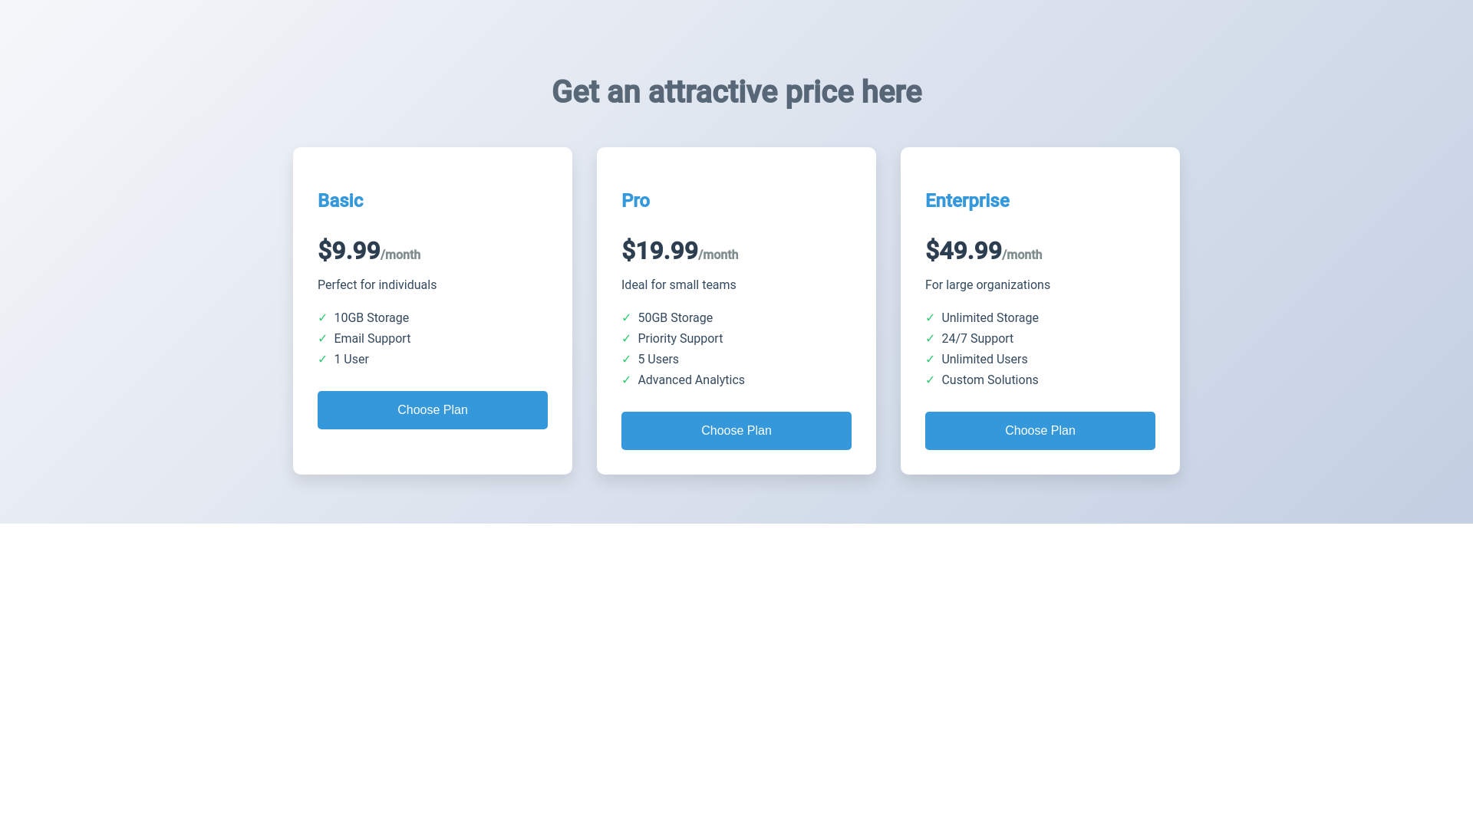Click the "Perfect for individuals" description
Image resolution: width=1473 pixels, height=828 pixels.
(377, 285)
